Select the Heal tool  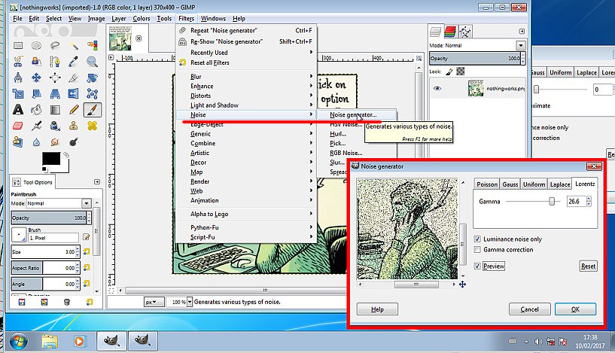[92, 126]
